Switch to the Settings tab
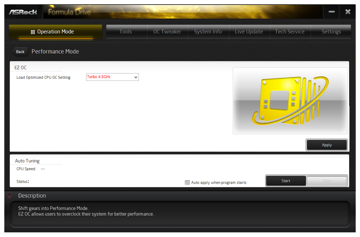The height and width of the screenshot is (237, 360). (x=331, y=32)
